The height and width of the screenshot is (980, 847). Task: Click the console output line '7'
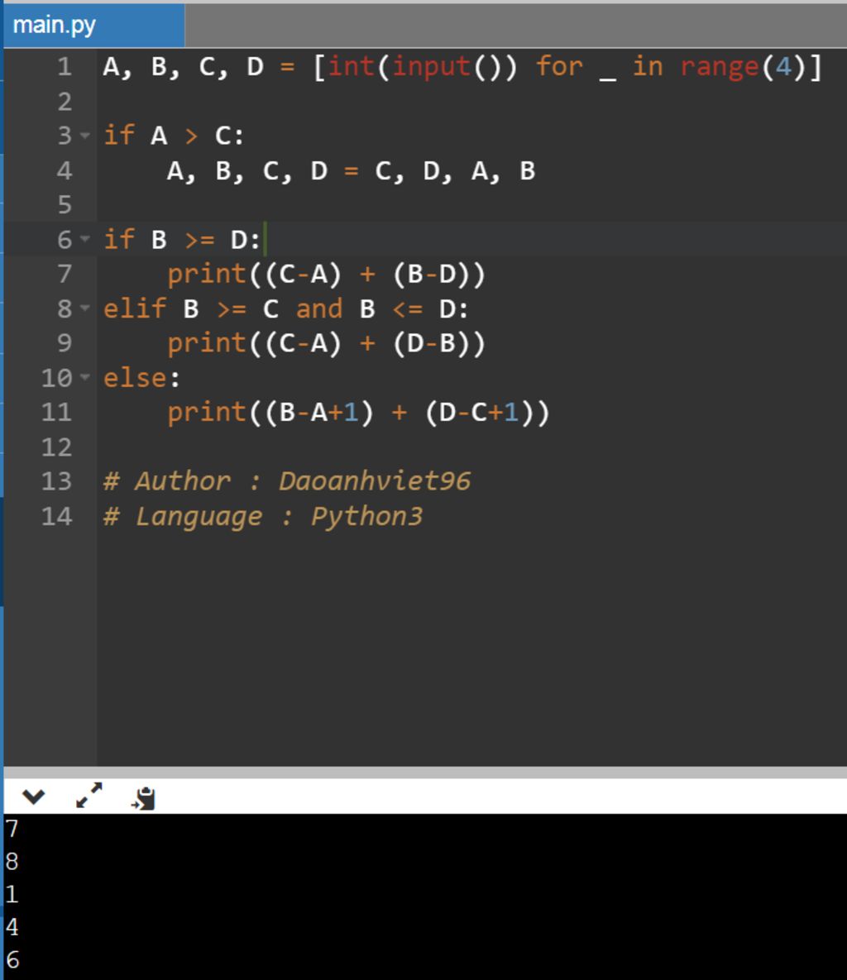pos(12,829)
